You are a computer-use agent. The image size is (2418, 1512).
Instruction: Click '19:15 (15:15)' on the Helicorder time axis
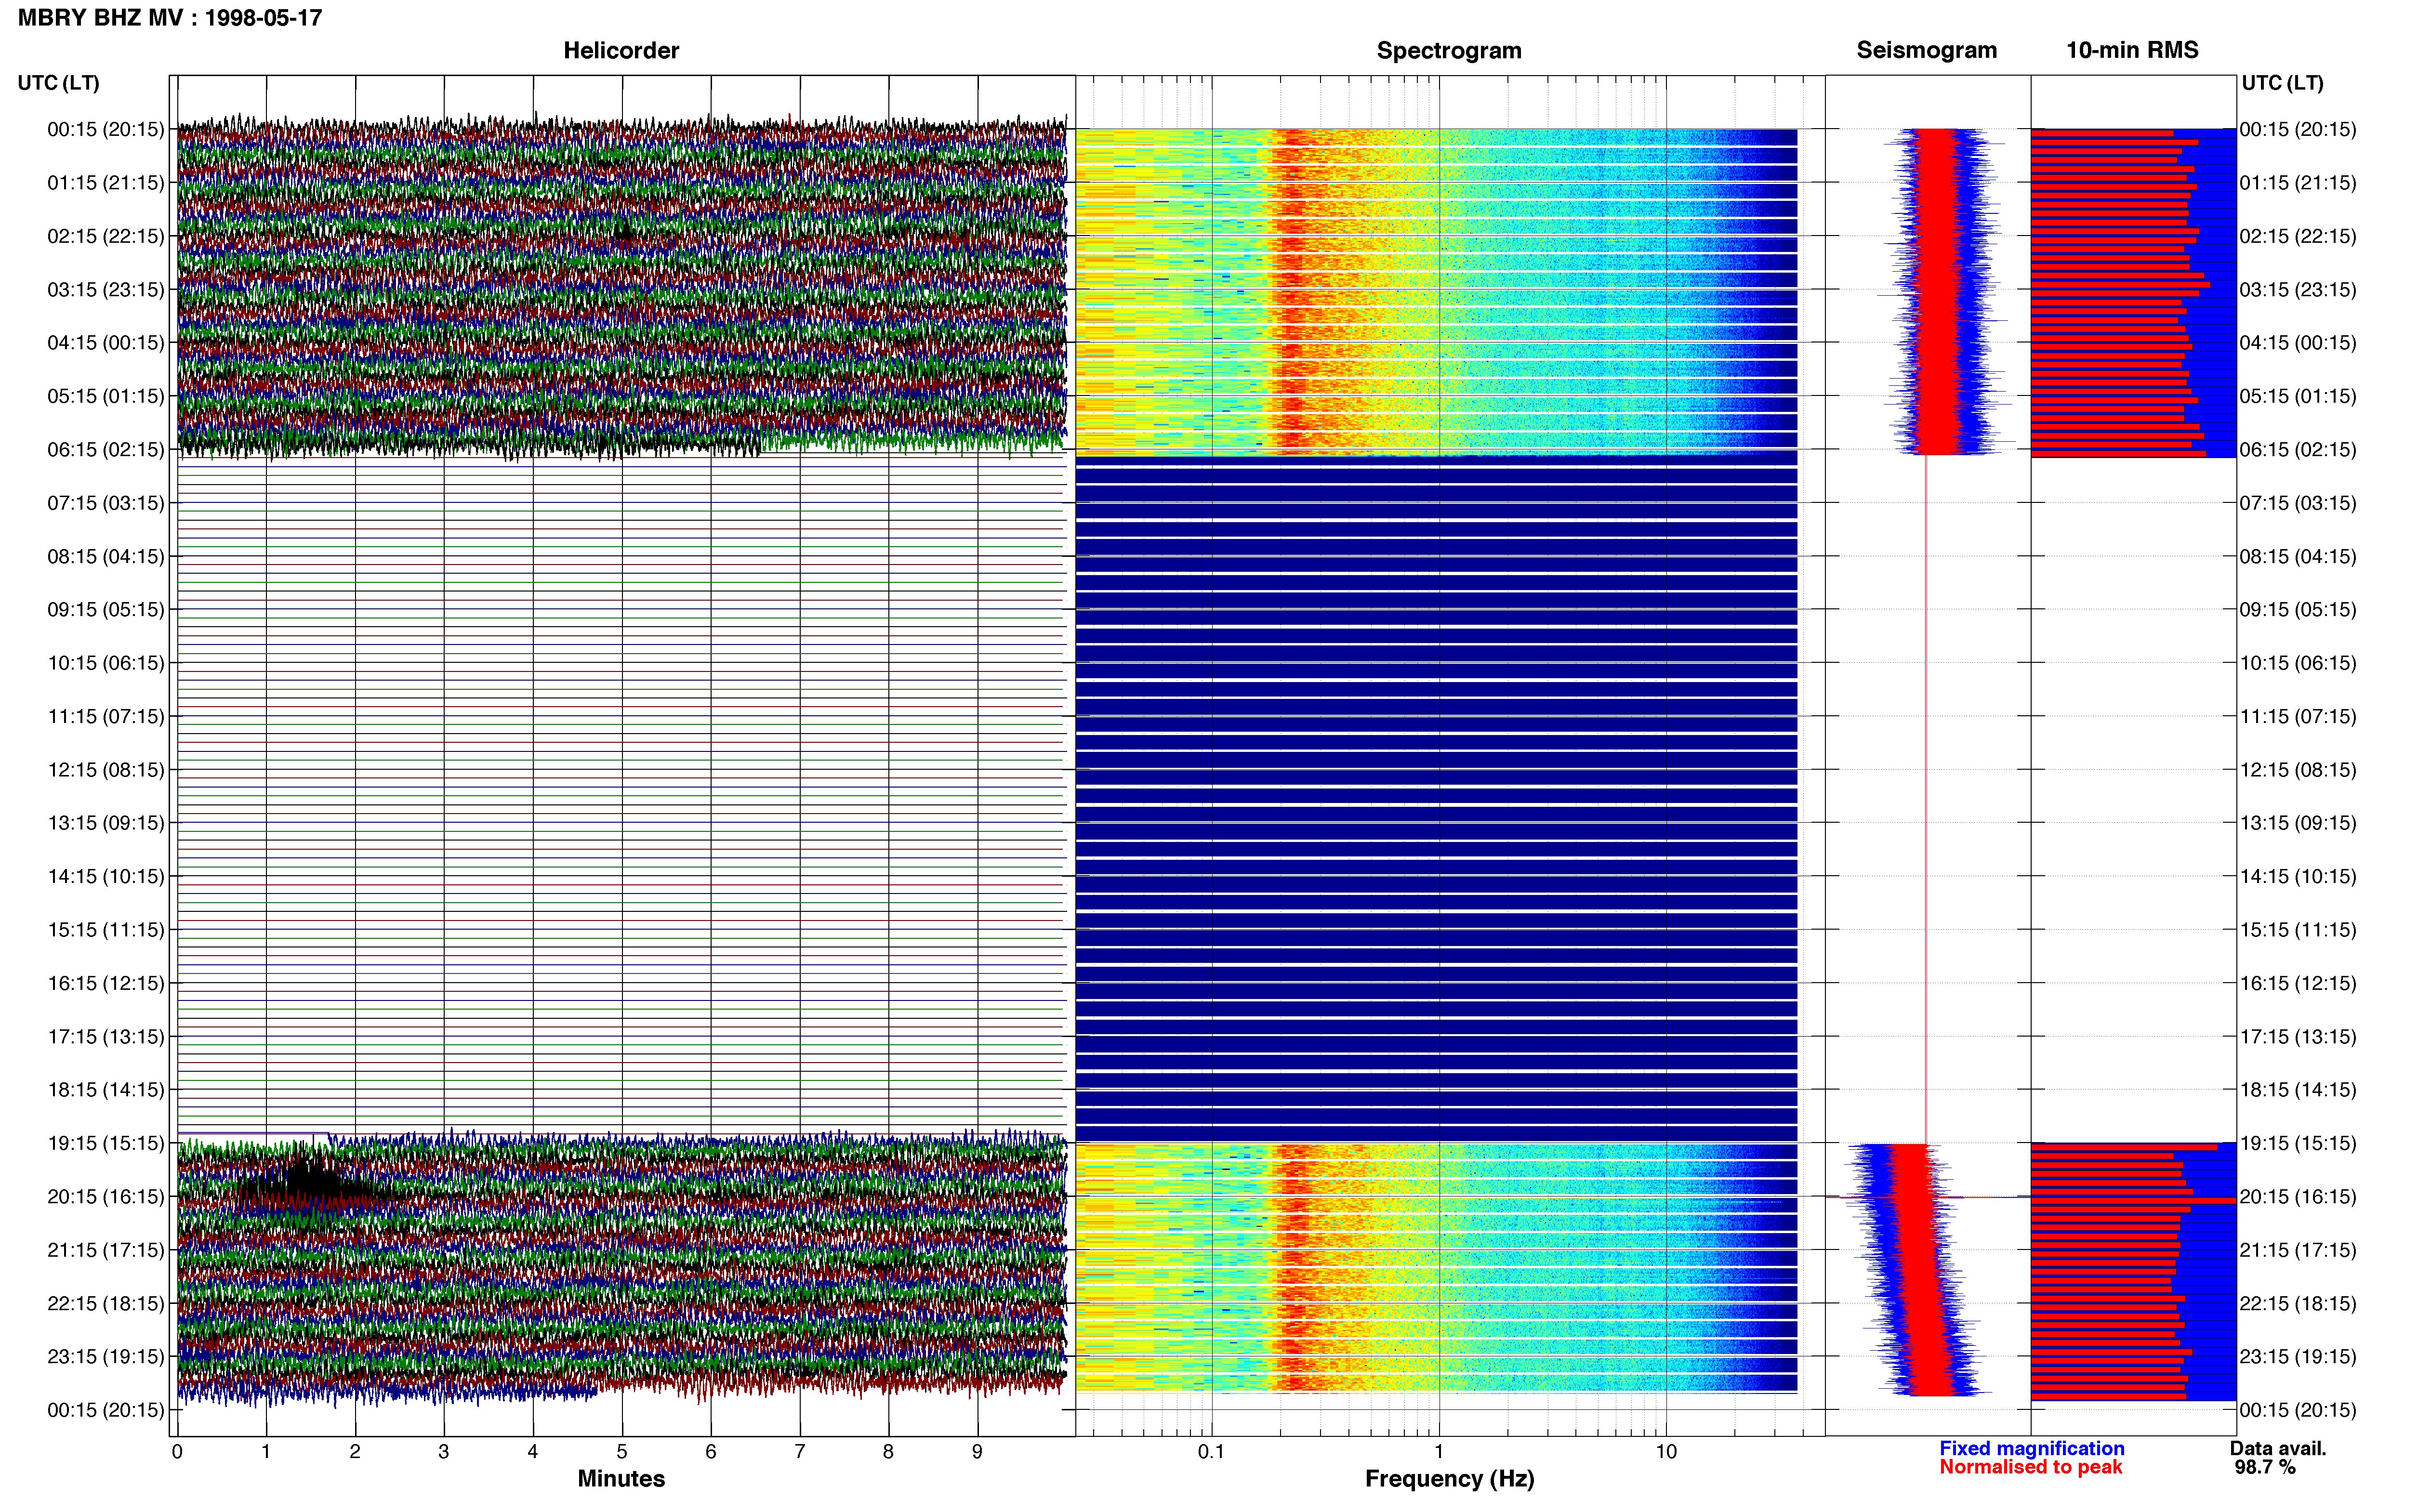(x=106, y=1143)
